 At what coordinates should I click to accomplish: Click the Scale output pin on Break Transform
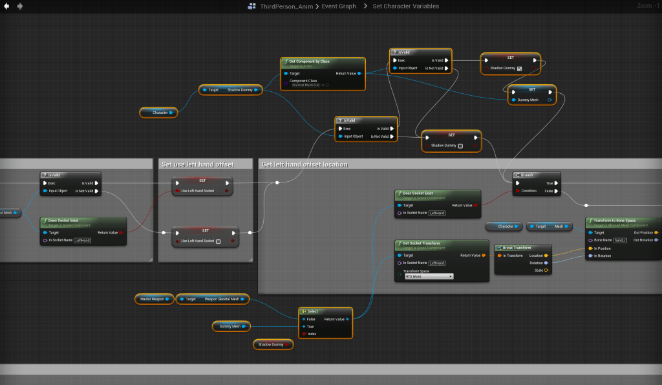[546, 270]
